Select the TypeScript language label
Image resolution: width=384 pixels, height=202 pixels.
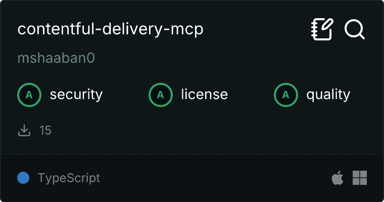pos(69,178)
